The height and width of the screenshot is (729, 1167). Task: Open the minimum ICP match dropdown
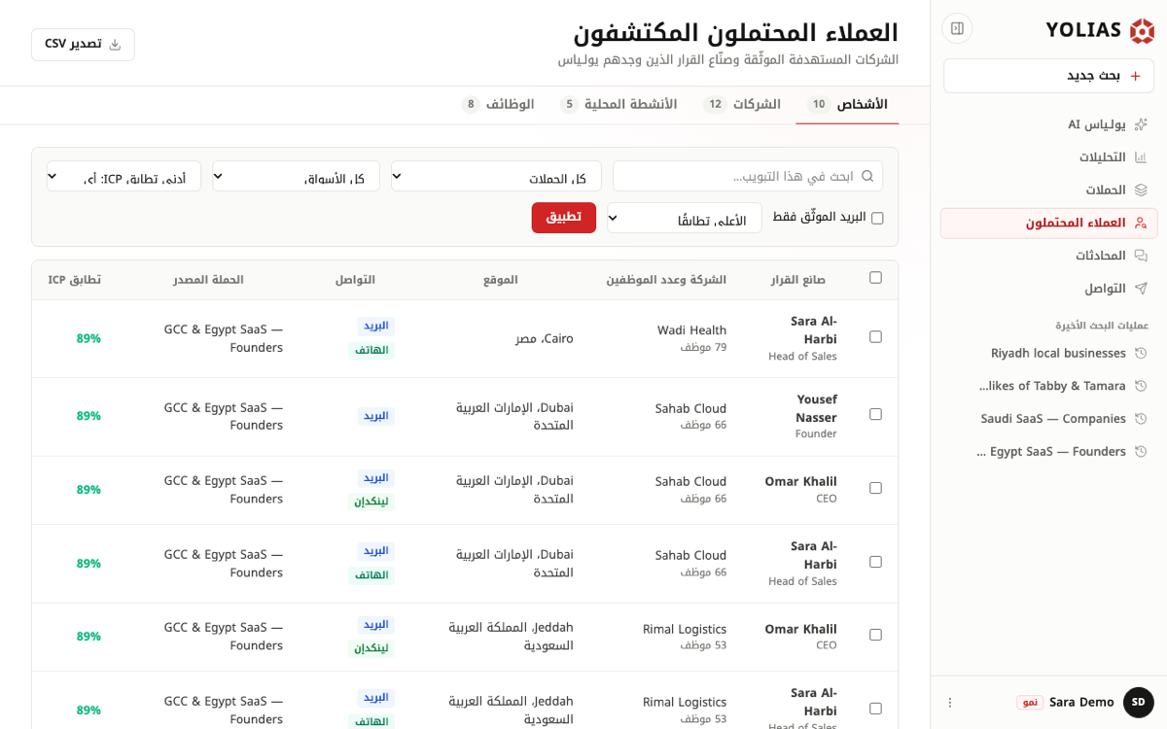[124, 176]
